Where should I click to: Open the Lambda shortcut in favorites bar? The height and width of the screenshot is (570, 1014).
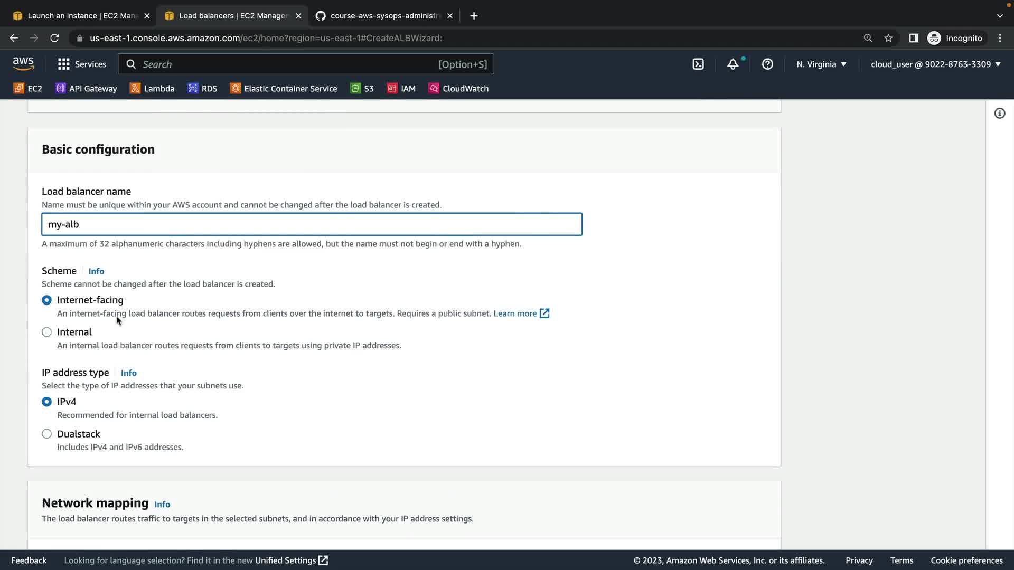point(152,89)
